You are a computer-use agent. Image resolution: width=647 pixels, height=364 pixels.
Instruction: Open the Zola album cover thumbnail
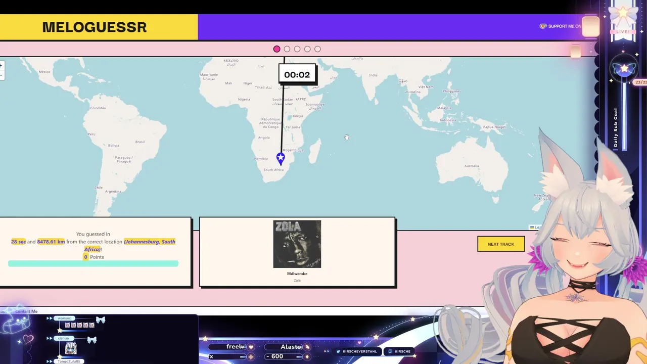297,244
